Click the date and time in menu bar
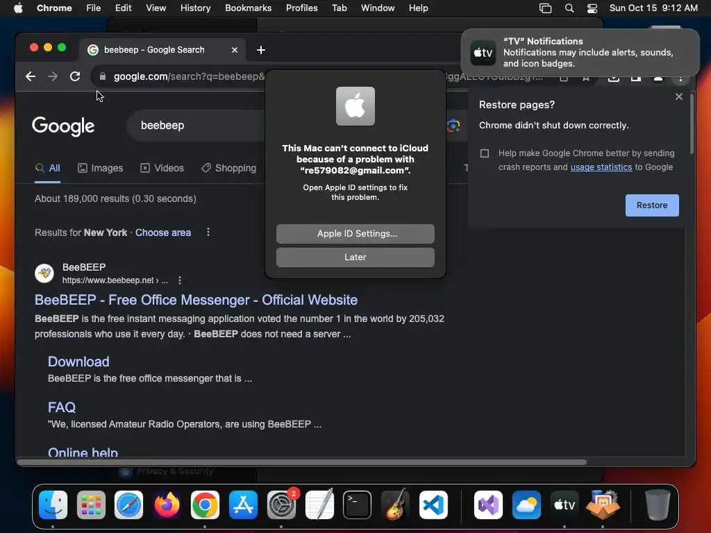 click(x=653, y=8)
